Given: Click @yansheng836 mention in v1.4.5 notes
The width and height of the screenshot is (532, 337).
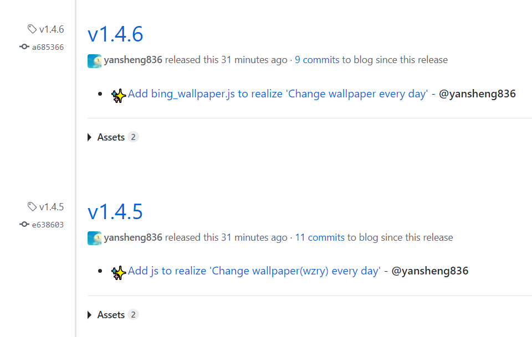Looking at the screenshot, I should [430, 271].
